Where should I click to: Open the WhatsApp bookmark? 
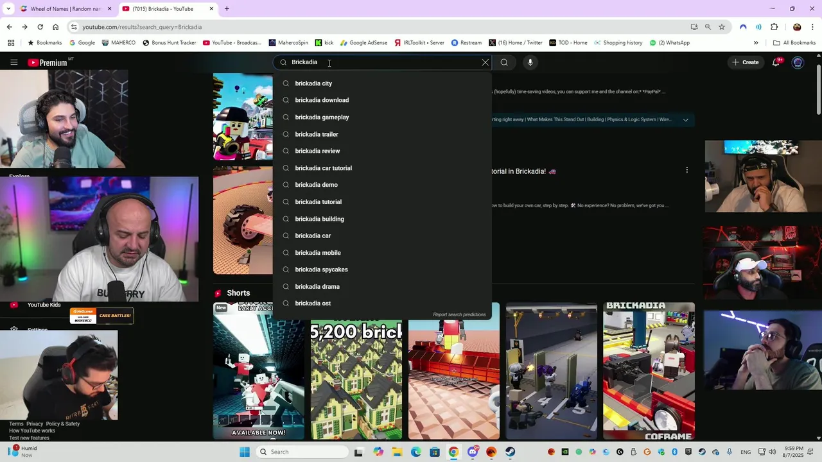pyautogui.click(x=669, y=43)
